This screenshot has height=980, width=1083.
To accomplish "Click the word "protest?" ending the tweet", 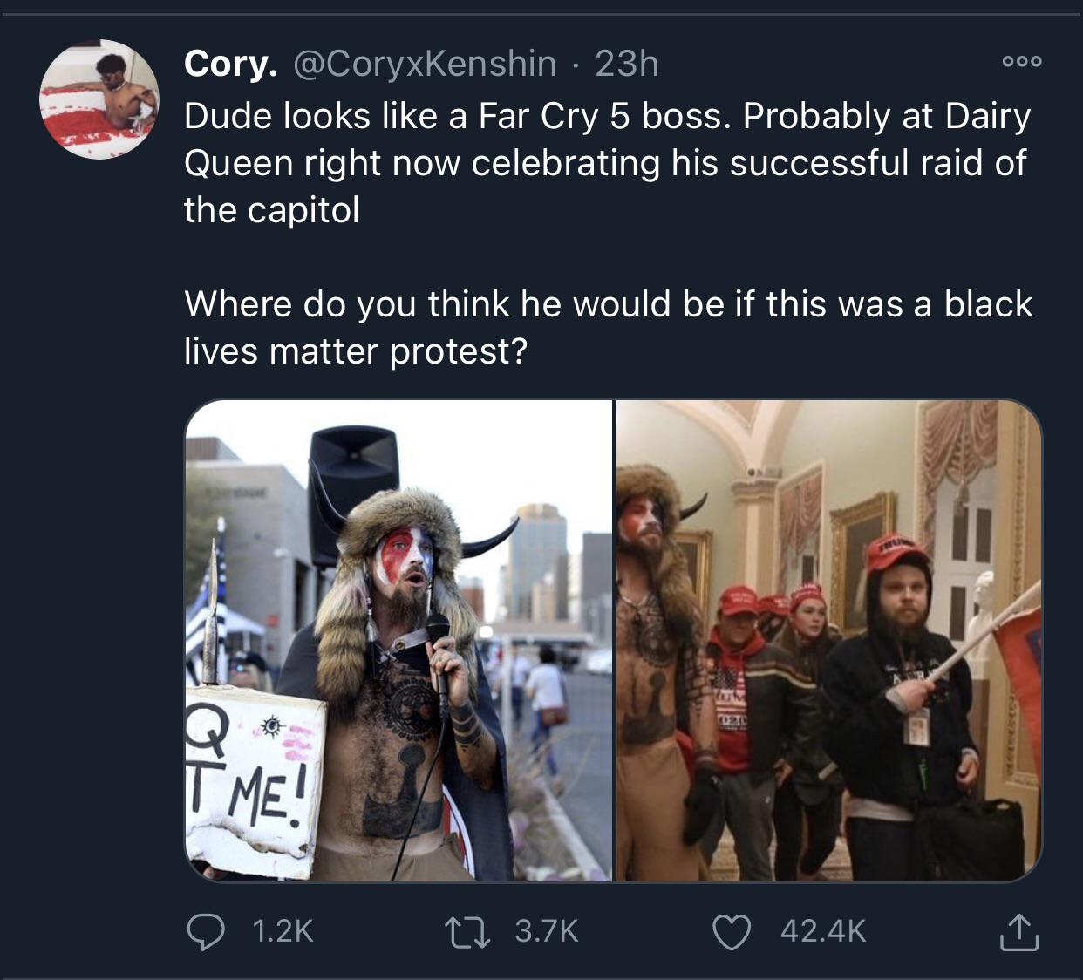I will (x=458, y=351).
